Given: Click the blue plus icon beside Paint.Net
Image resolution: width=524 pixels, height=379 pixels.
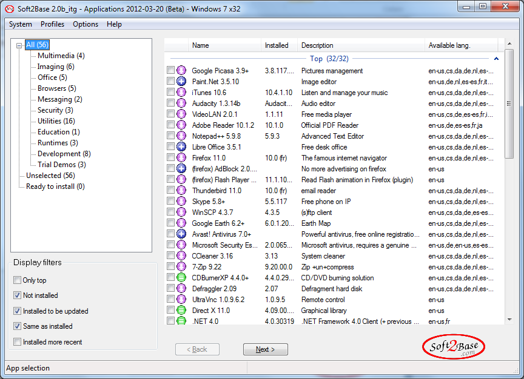Looking at the screenshot, I should click(181, 82).
